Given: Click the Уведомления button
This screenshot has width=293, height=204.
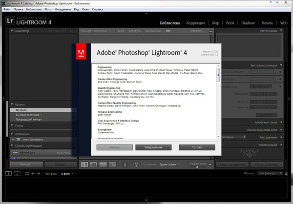Looking at the screenshot, I should pyautogui.click(x=152, y=146).
